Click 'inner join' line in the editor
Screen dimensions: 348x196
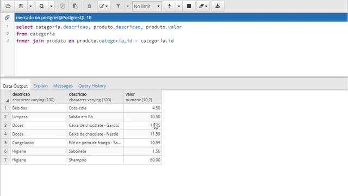tap(95, 41)
